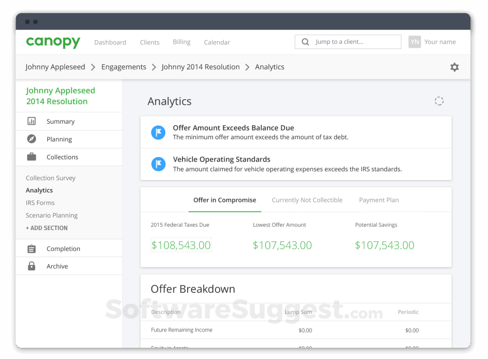The height and width of the screenshot is (359, 488).
Task: Expand sections with + ADD SECTION
Action: coord(46,228)
